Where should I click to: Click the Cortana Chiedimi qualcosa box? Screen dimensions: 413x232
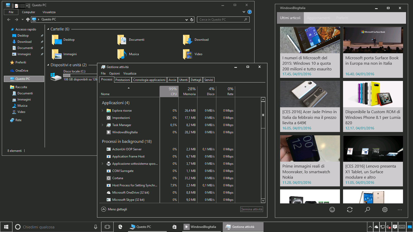[57, 227]
